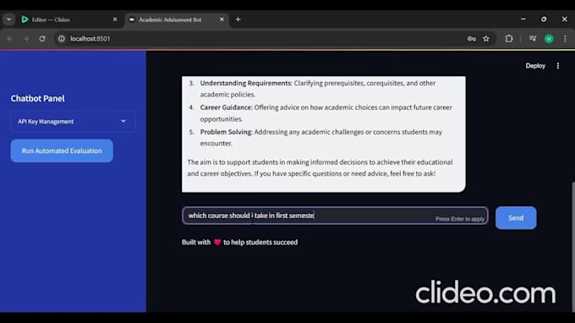The image size is (575, 323).
Task: Open the media control icon
Action: click(533, 39)
